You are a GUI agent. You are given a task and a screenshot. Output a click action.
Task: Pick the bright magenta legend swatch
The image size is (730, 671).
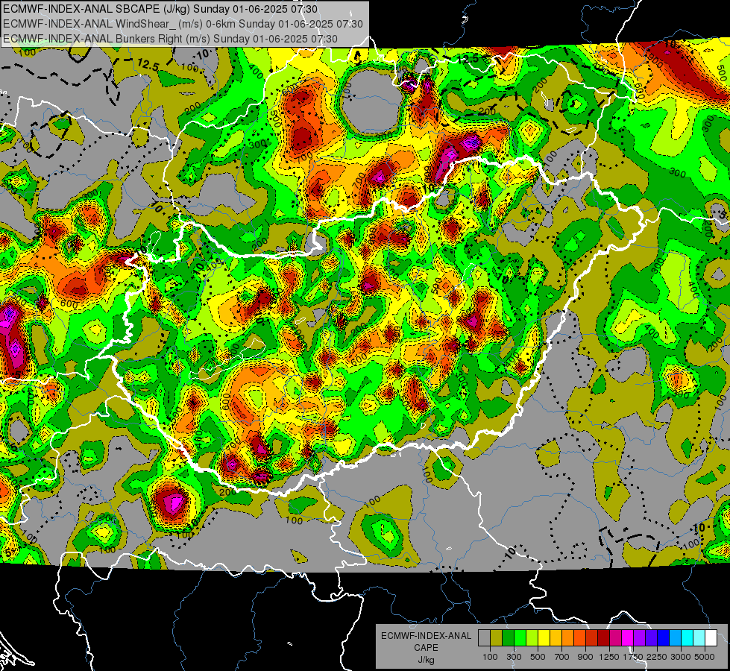(628, 638)
